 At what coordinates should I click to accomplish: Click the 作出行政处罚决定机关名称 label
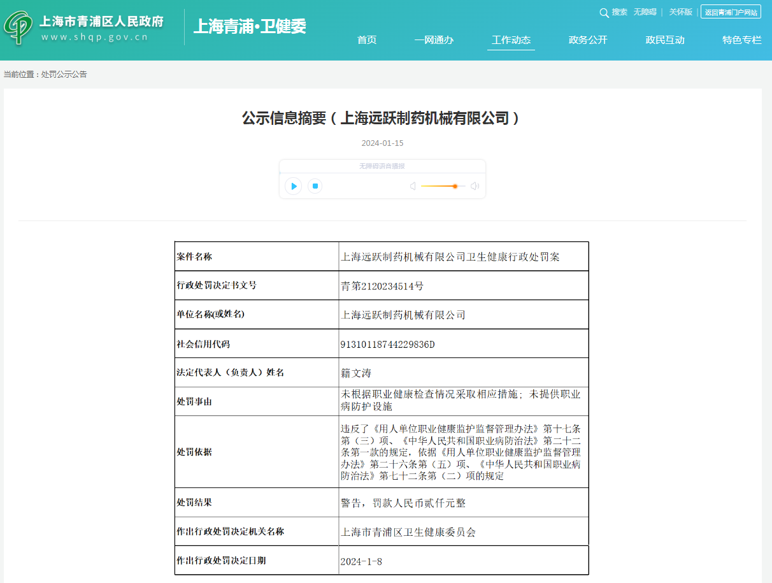(230, 531)
